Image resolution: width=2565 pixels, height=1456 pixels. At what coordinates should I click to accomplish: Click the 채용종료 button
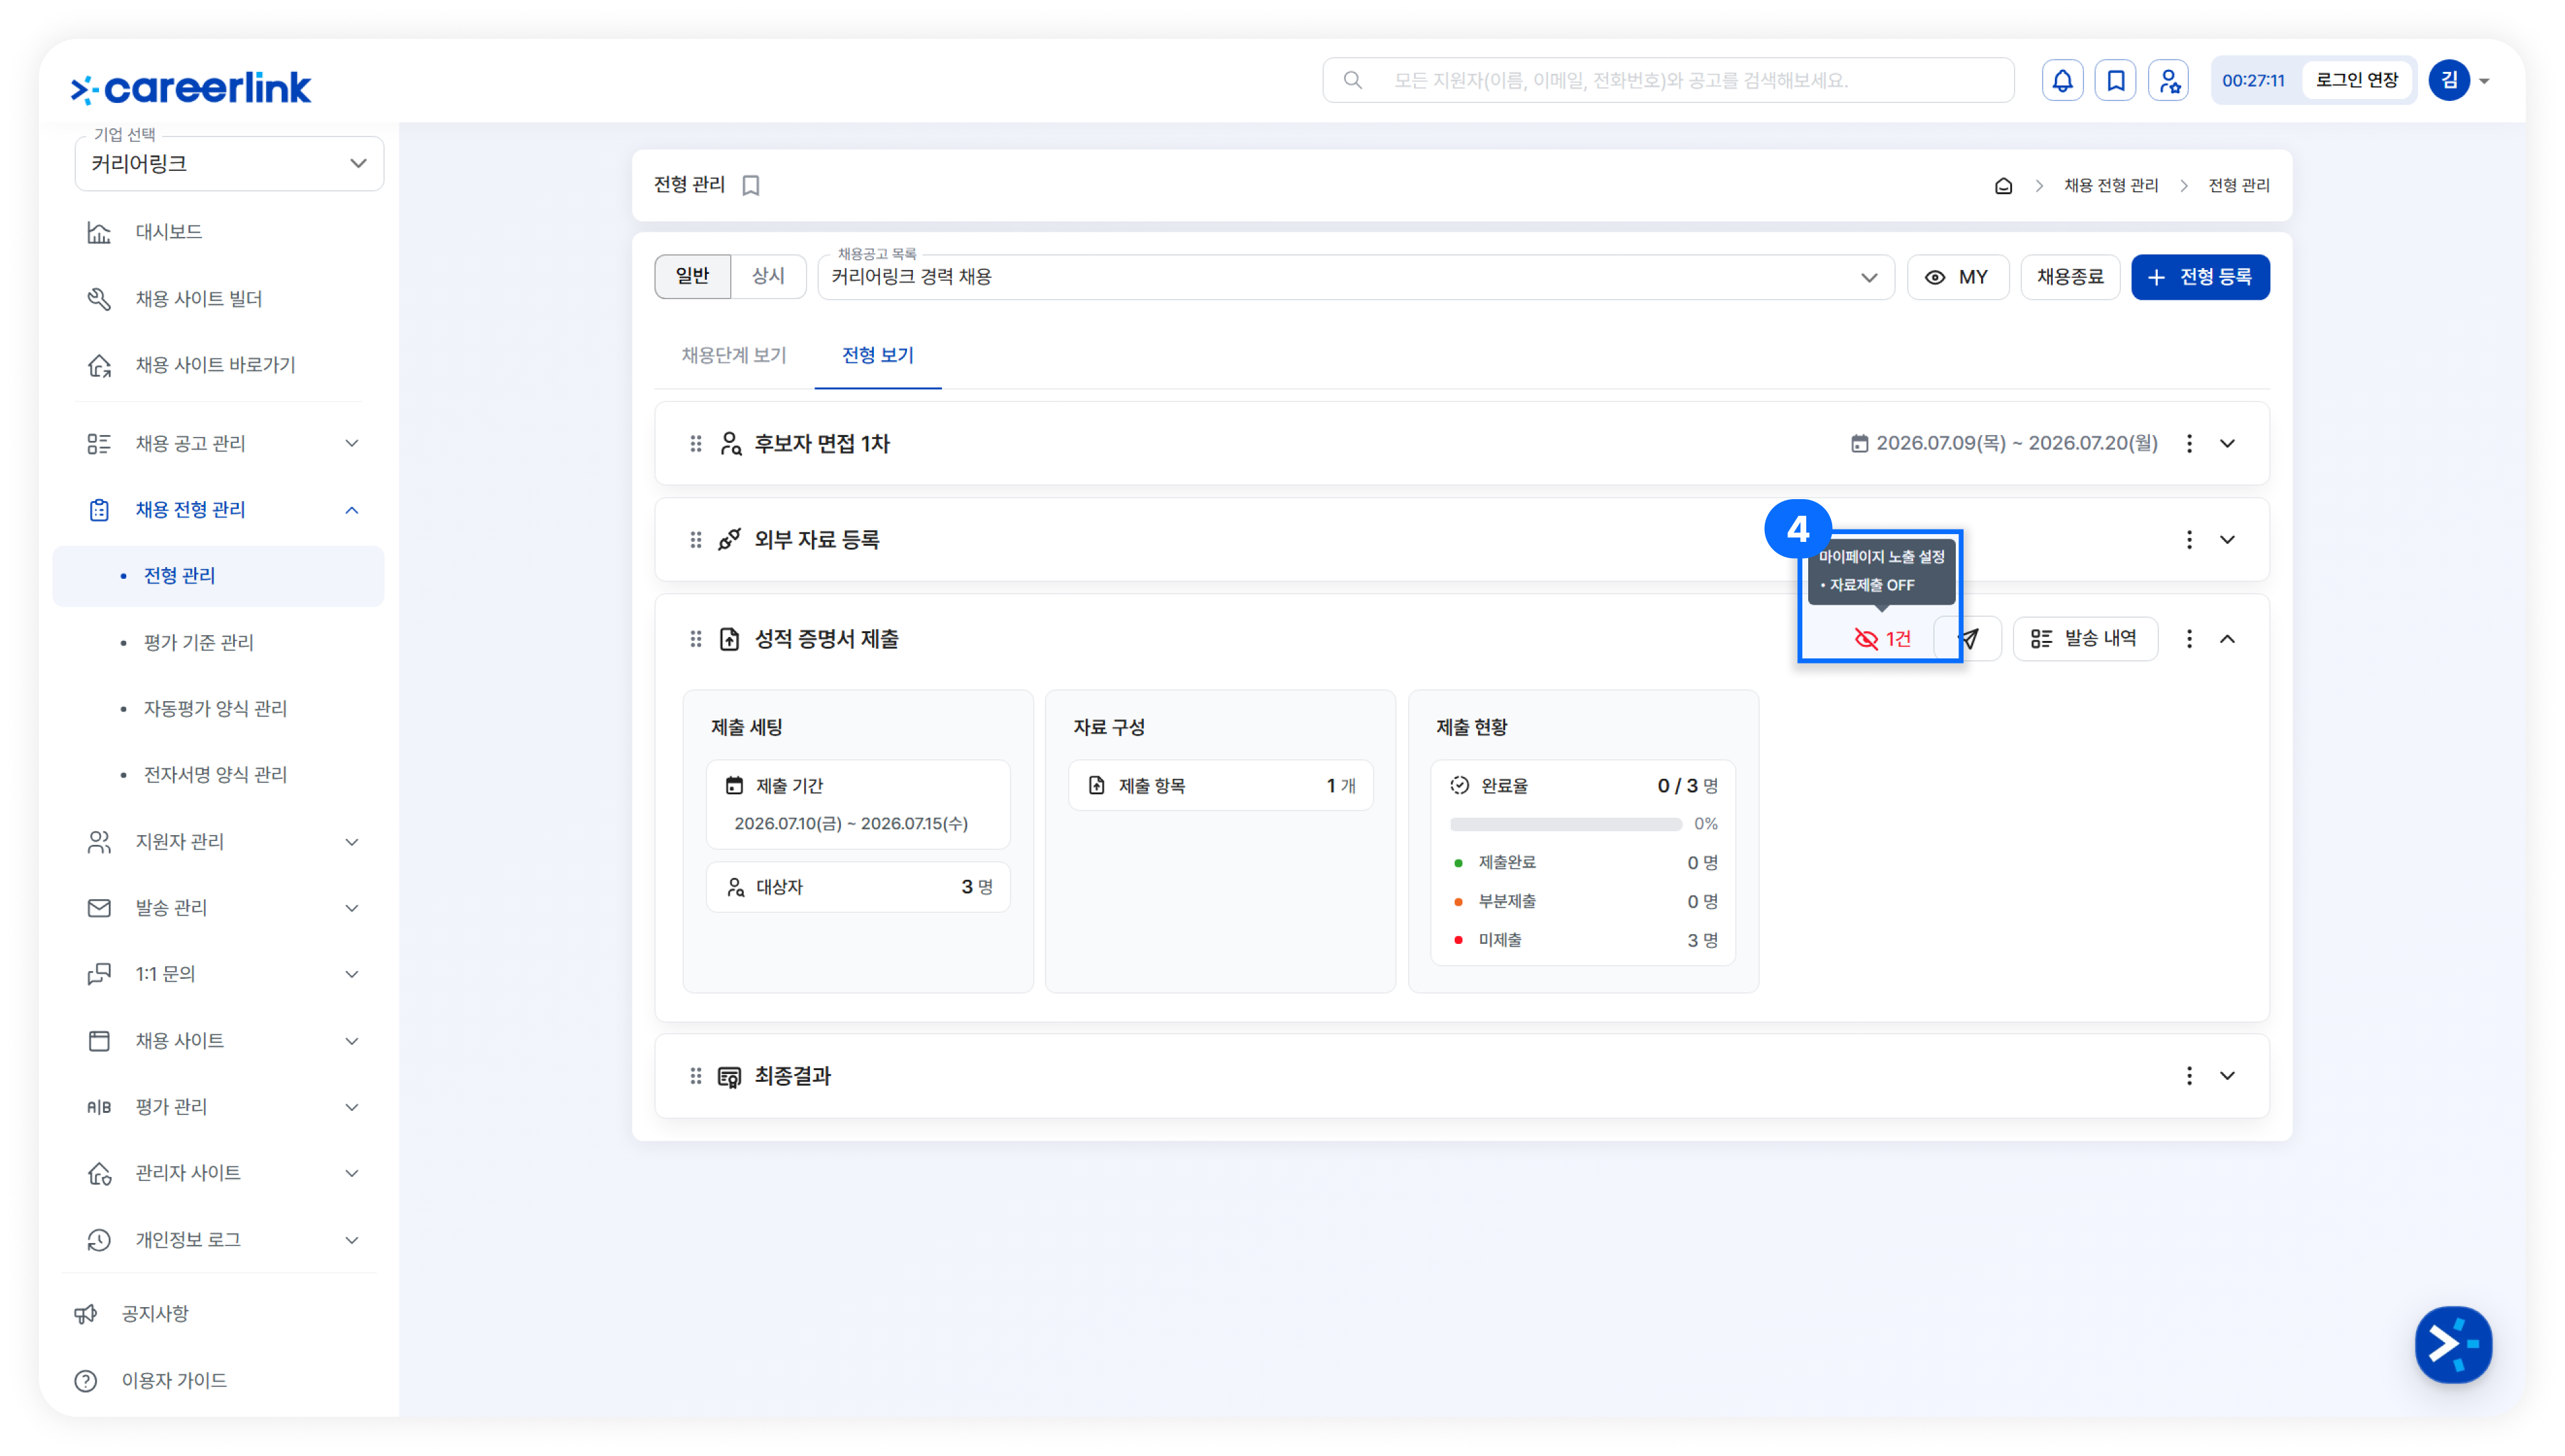[2069, 277]
